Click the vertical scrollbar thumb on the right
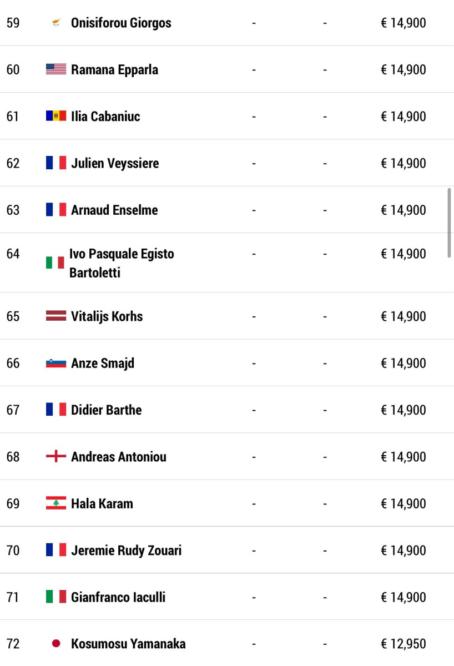The height and width of the screenshot is (666, 454). point(449,223)
